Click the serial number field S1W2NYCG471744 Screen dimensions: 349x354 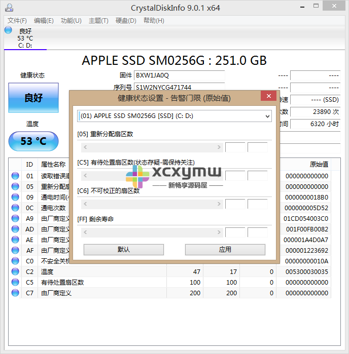click(180, 87)
